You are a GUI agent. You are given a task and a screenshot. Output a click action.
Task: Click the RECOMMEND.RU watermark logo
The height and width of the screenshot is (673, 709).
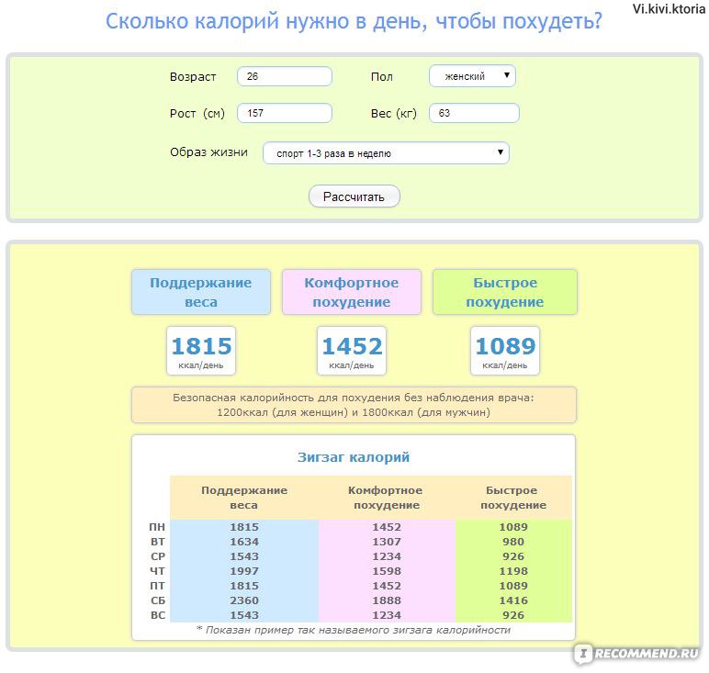click(x=638, y=654)
